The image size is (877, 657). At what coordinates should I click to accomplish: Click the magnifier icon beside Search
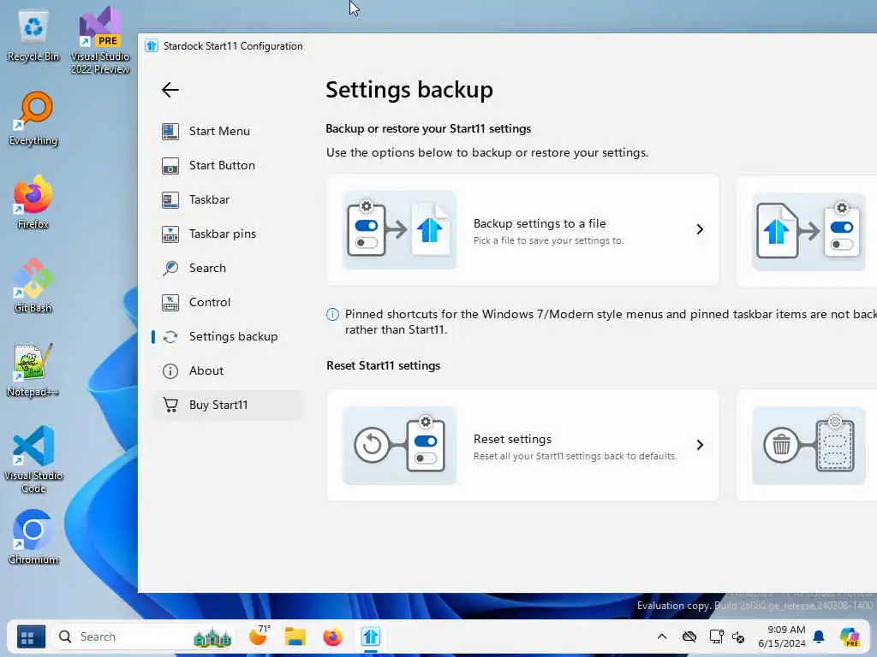pos(170,268)
